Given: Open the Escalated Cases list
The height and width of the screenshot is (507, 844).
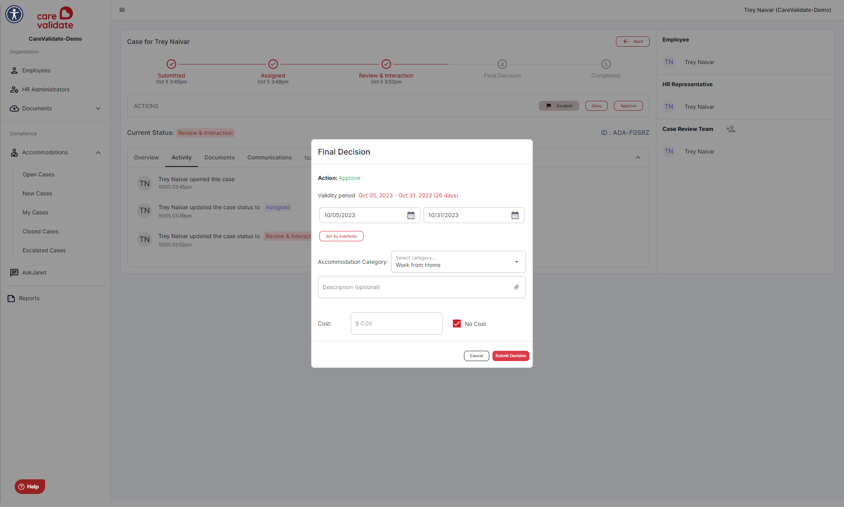Looking at the screenshot, I should (x=44, y=250).
